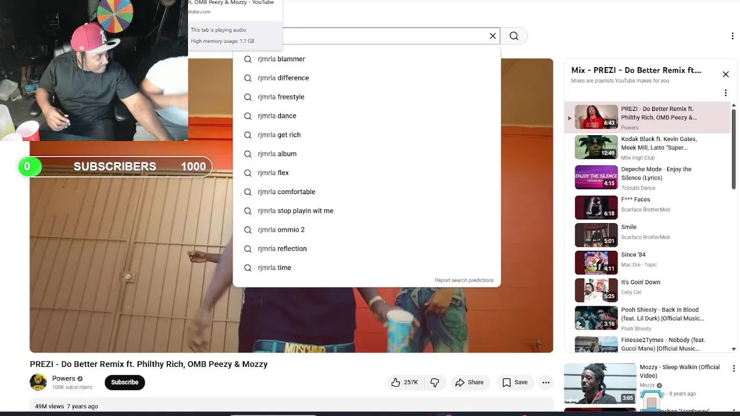The width and height of the screenshot is (740, 416).
Task: Open the Mix playlist three-dot options menu
Action: pos(726,93)
